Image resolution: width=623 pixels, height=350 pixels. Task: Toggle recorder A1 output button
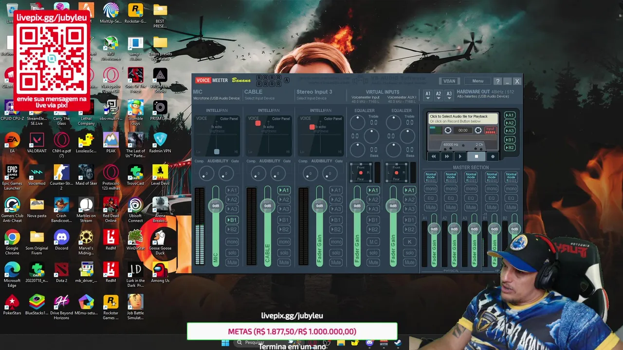coord(510,115)
